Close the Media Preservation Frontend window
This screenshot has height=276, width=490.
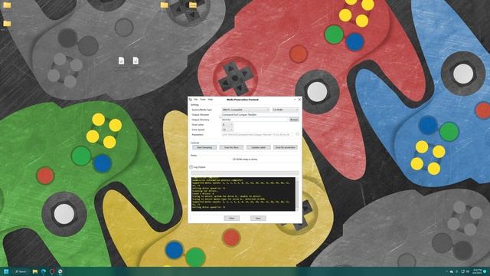pyautogui.click(x=299, y=100)
